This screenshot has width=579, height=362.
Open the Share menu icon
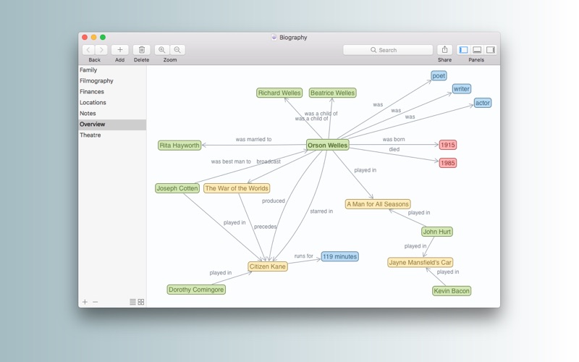click(444, 50)
